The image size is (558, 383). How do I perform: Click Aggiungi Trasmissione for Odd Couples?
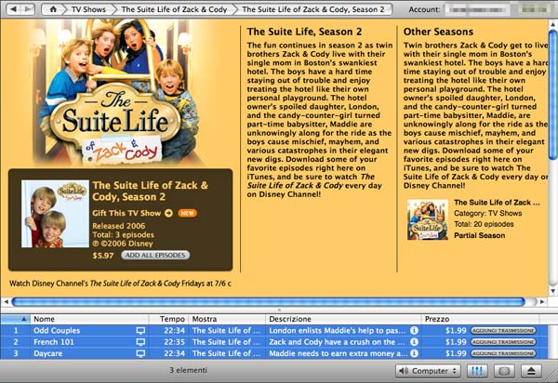coord(503,330)
